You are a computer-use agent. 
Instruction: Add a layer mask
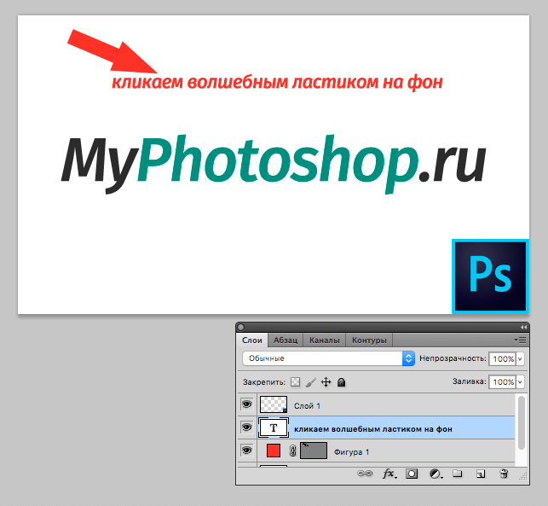click(x=412, y=474)
